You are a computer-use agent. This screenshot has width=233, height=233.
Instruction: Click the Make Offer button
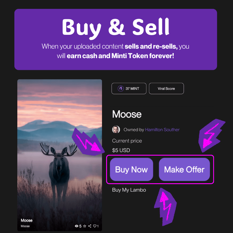click(x=184, y=169)
